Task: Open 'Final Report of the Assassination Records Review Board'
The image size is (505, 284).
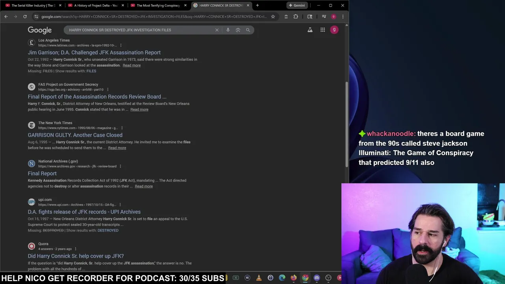Action: pos(97,97)
